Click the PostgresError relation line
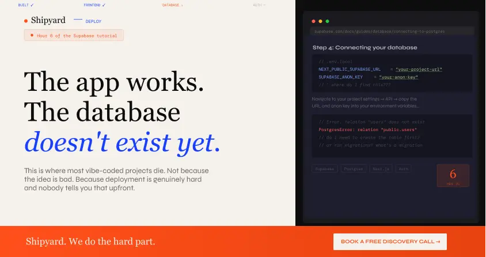The width and height of the screenshot is (486, 257). (x=367, y=130)
